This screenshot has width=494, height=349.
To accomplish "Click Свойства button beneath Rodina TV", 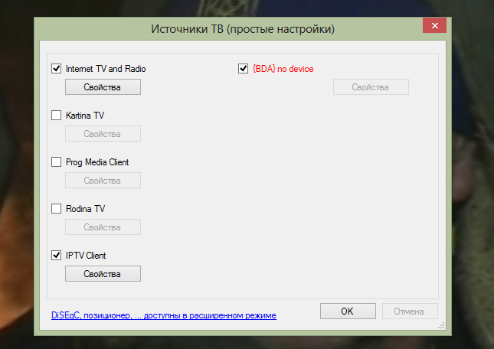I will click(x=103, y=227).
